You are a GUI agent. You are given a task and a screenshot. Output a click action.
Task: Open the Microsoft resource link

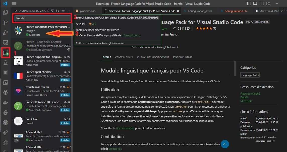tap(246, 101)
